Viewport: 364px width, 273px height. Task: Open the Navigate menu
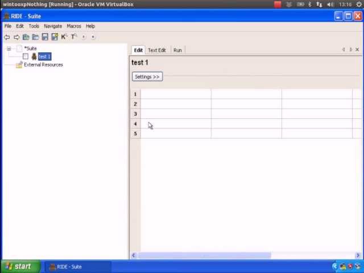click(53, 26)
